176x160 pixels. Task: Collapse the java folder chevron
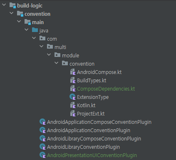point(27,30)
